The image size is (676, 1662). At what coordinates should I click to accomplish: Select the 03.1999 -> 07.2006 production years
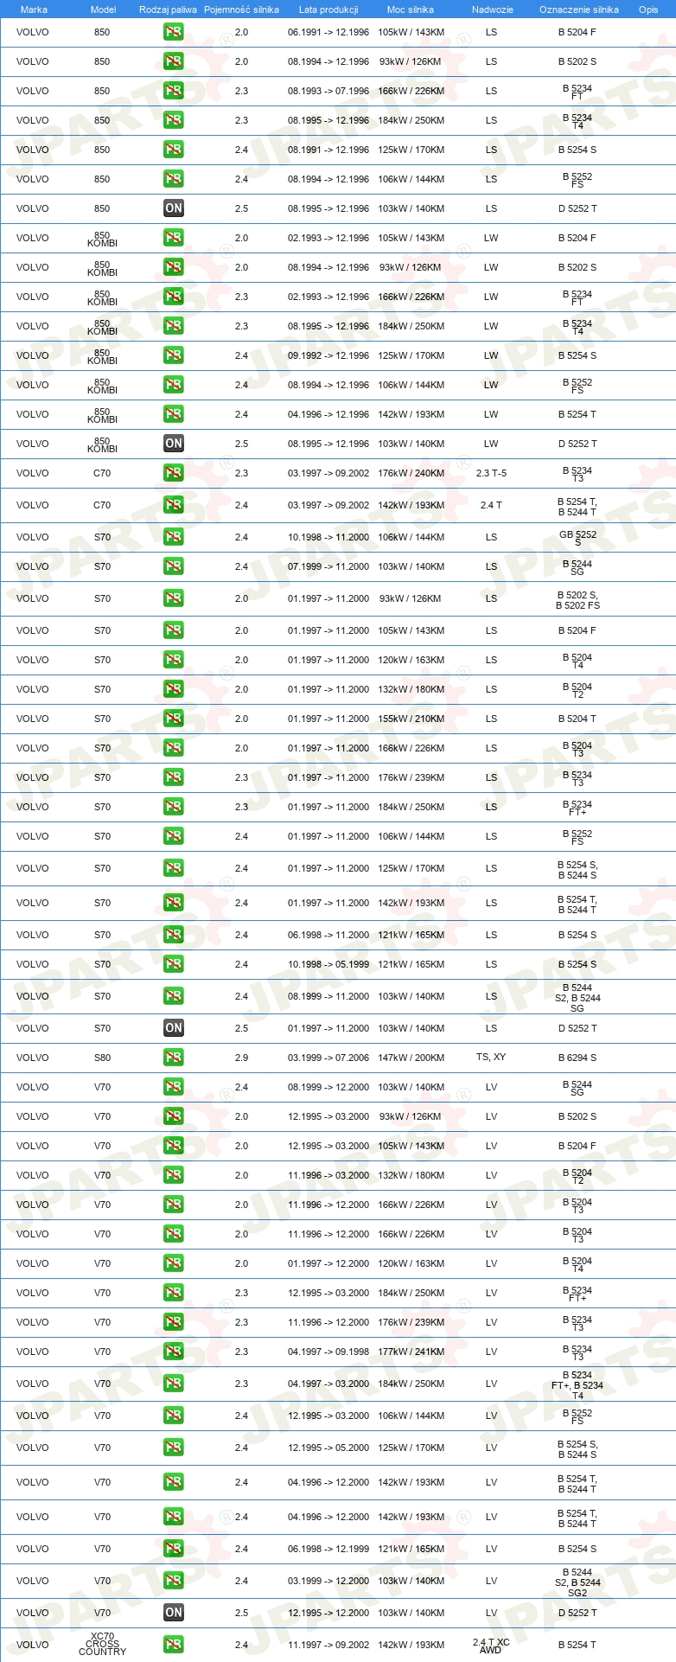[x=328, y=1058]
